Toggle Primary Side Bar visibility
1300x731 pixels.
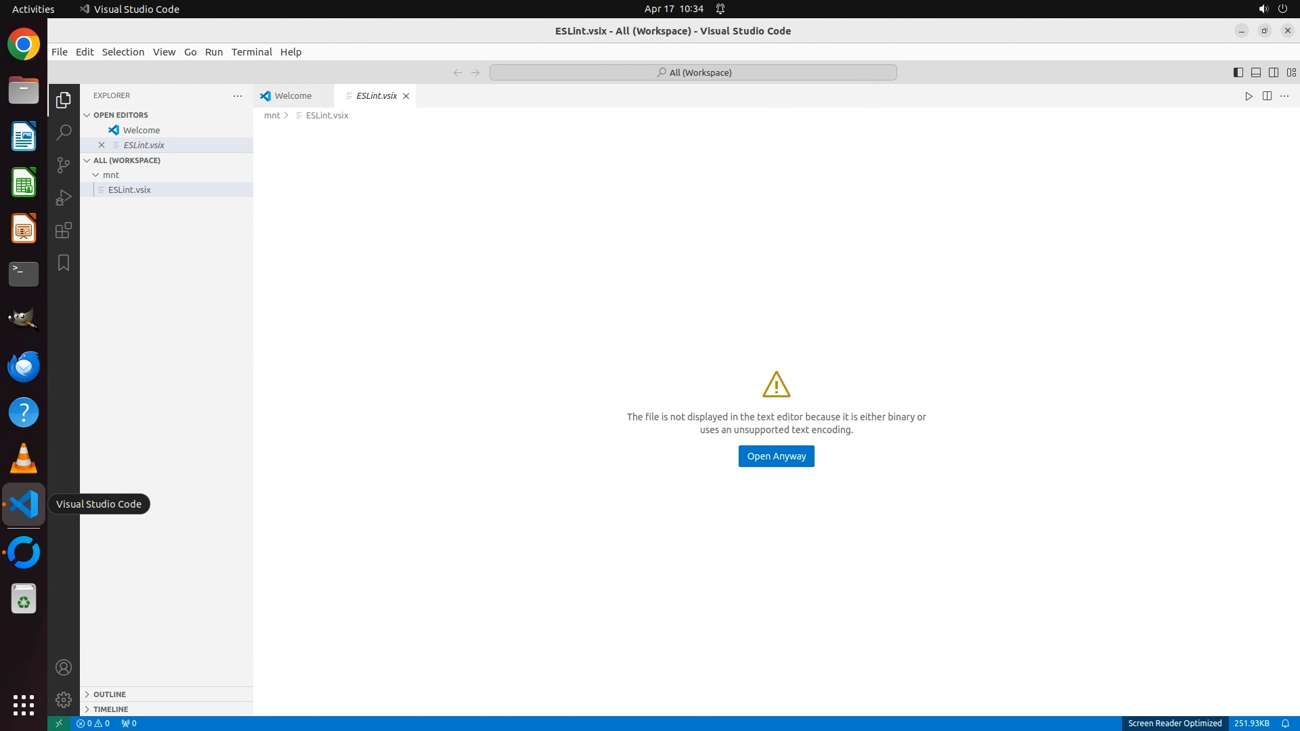1238,72
